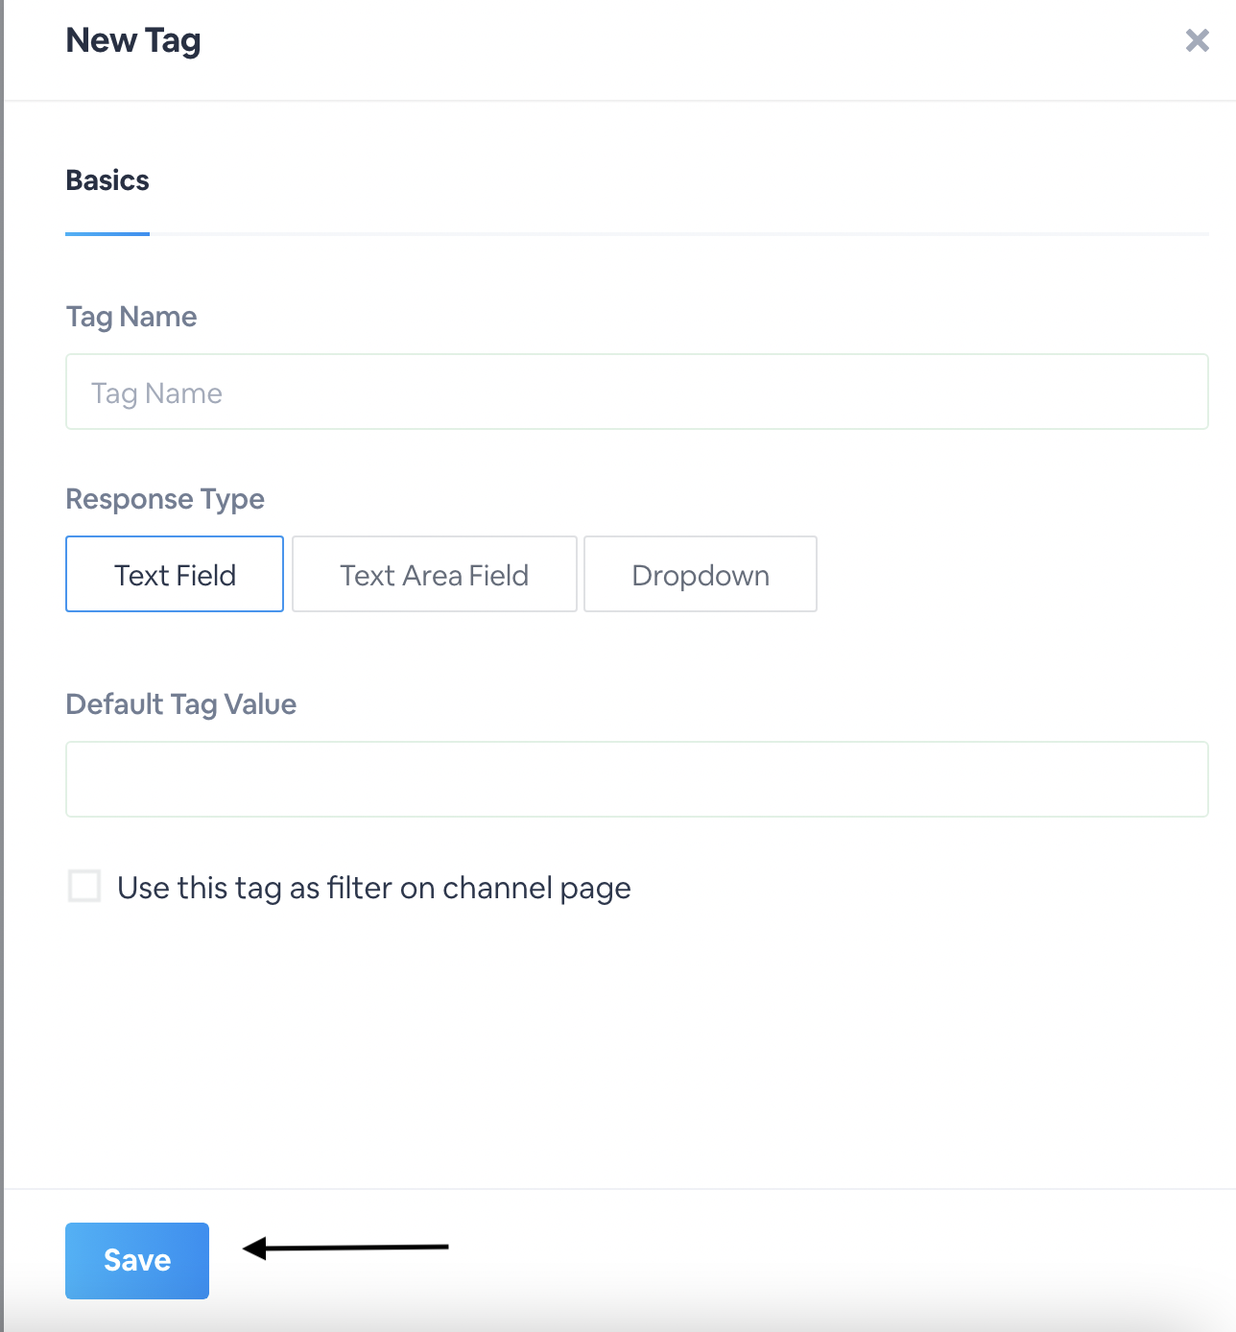Click the gray tab divider line right of Basics
The width and height of the screenshot is (1236, 1332).
[672, 233]
